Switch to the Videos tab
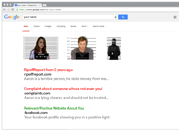 pyautogui.click(x=36, y=26)
